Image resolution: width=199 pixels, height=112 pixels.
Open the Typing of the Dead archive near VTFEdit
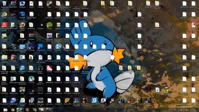coord(86,70)
